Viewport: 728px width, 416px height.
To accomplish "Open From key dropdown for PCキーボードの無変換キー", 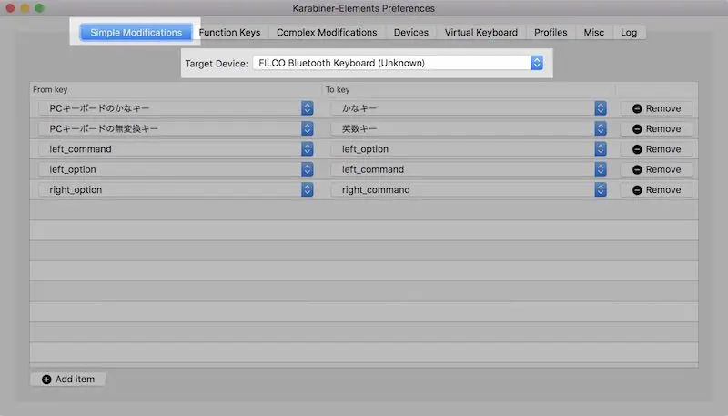I will click(x=176, y=128).
